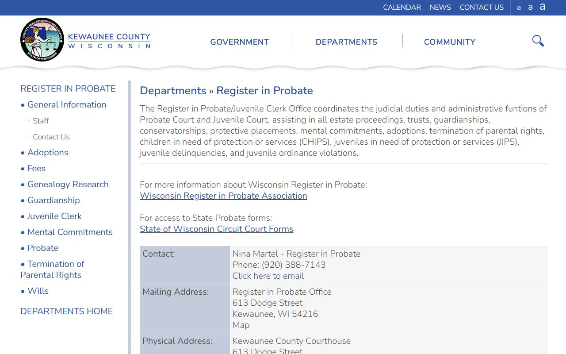566x354 pixels.
Task: Open Wisconsin Register in Probate Association link
Action: pos(223,196)
